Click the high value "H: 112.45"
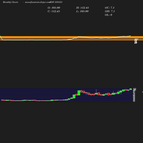The height and width of the screenshot is (143, 143). click(83, 8)
